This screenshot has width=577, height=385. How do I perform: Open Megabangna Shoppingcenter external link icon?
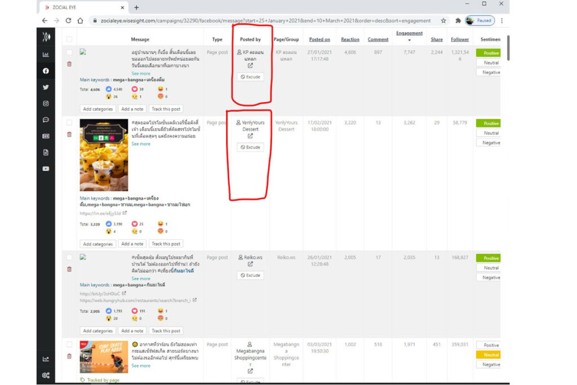coord(250,371)
